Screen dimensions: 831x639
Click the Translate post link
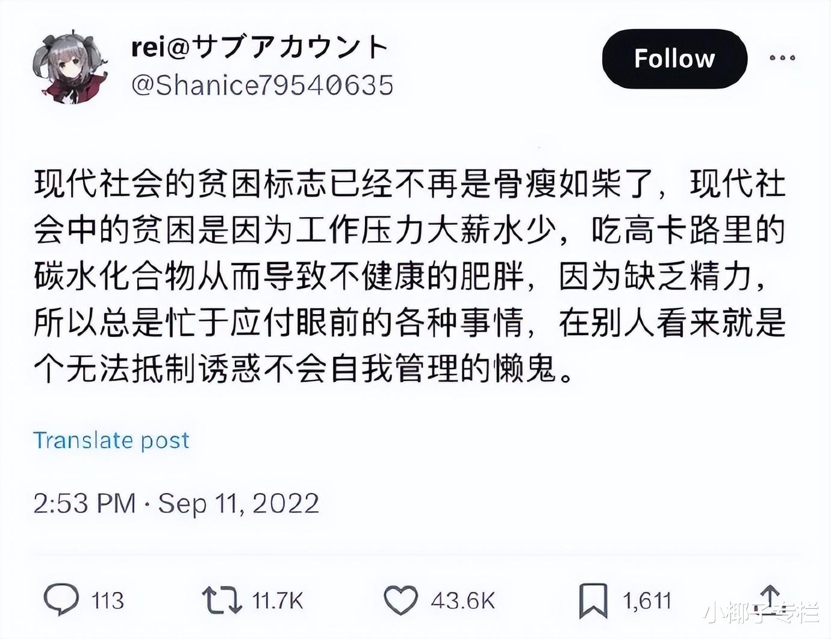[111, 441]
